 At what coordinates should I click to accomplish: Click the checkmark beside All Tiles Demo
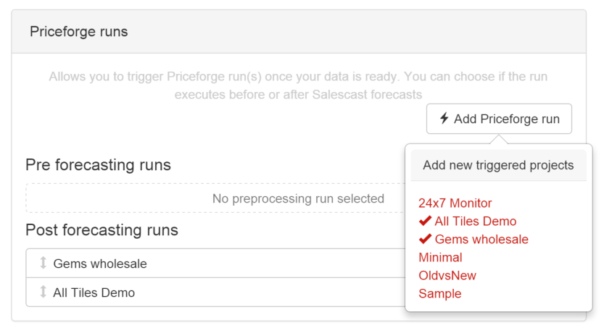click(x=425, y=222)
